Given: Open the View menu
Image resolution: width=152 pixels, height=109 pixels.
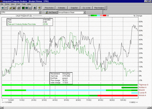Looking at the screenshot, I should point(13,4).
